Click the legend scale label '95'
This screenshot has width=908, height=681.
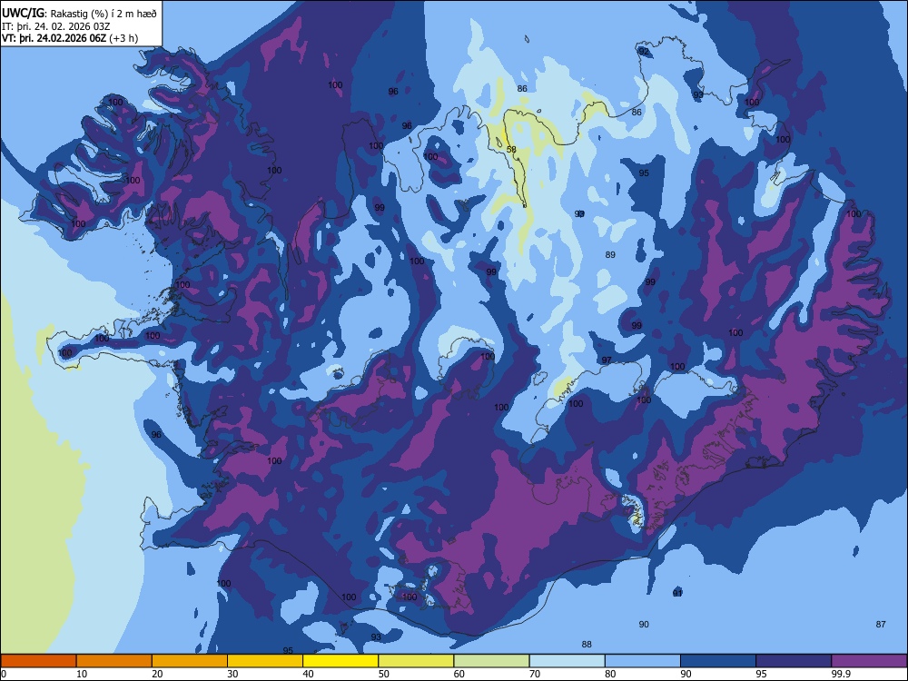click(x=762, y=674)
